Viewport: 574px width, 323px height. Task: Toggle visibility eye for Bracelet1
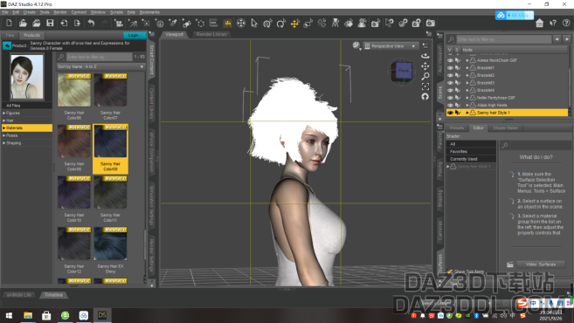point(450,68)
